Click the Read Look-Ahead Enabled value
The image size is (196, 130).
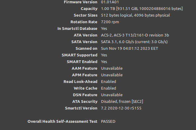[x=108, y=81]
